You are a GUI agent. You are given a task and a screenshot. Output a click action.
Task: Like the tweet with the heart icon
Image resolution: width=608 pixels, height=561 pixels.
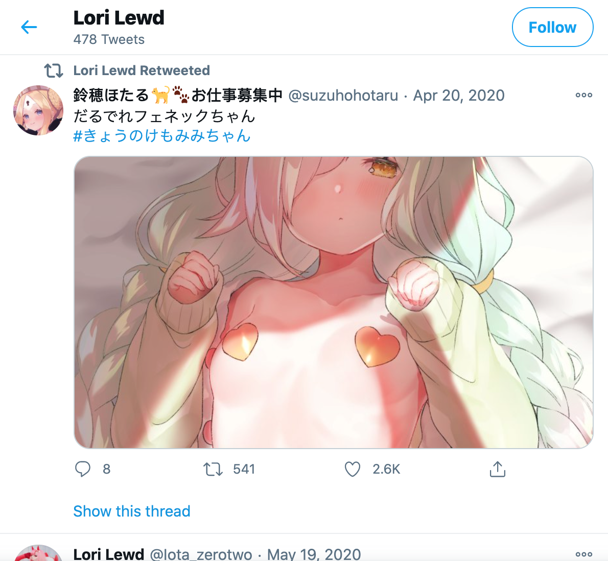pos(353,469)
